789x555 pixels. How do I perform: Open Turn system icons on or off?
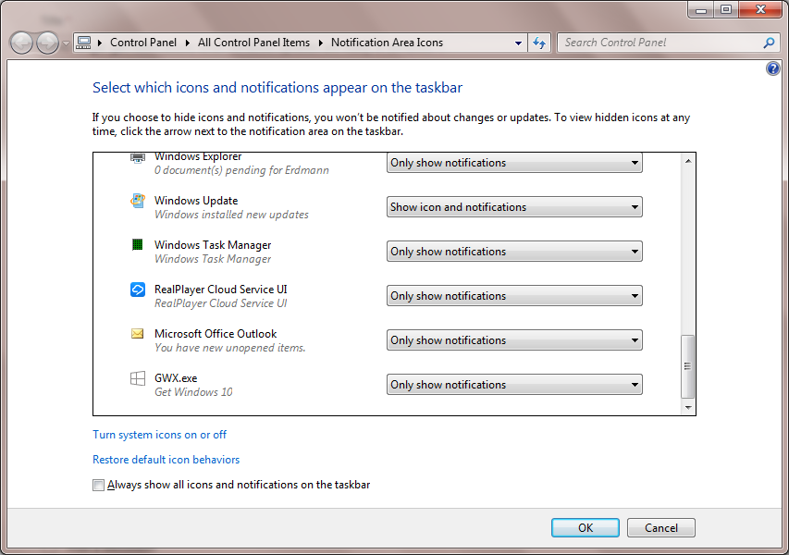[159, 435]
